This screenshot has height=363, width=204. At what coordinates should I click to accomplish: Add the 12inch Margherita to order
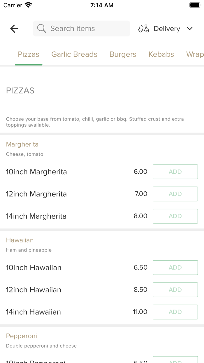coord(175,194)
